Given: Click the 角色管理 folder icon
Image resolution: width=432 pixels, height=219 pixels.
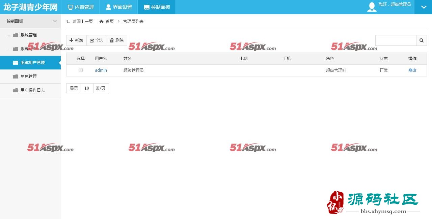Looking at the screenshot, I should click(x=16, y=76).
